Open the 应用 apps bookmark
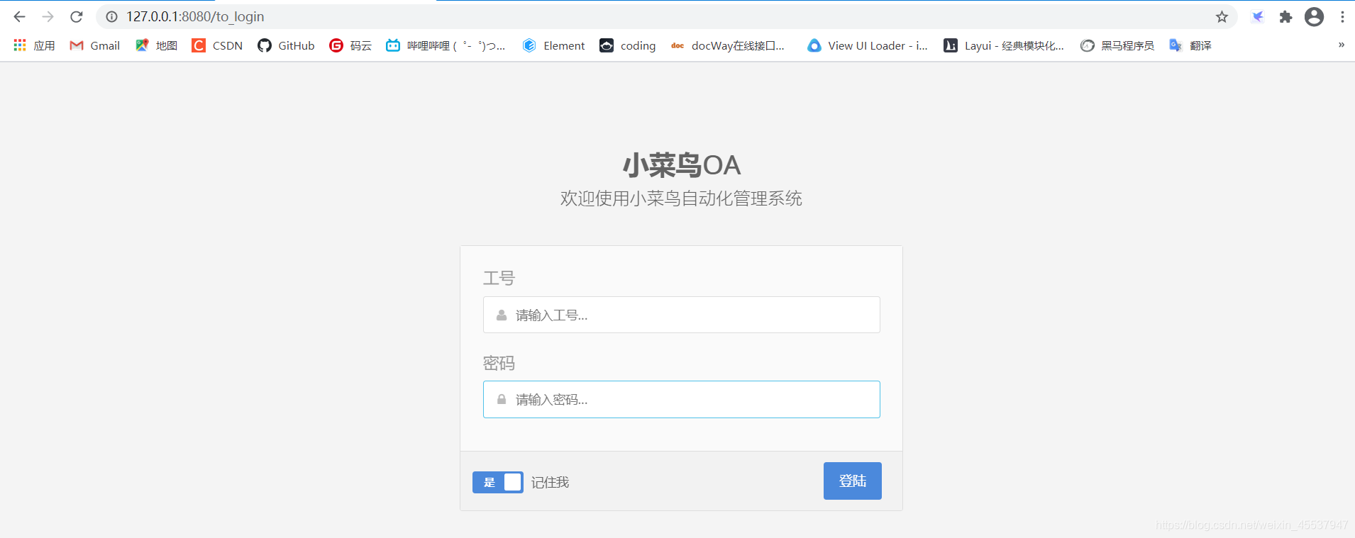This screenshot has height=538, width=1355. tap(34, 45)
